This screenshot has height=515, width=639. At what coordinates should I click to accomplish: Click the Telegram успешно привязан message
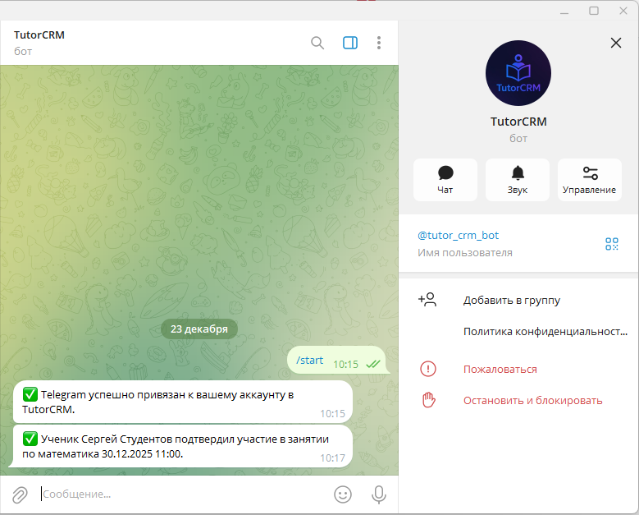coord(183,402)
